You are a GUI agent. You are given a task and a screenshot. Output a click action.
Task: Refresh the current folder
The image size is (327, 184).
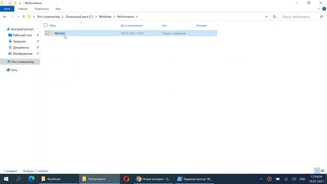(274, 17)
